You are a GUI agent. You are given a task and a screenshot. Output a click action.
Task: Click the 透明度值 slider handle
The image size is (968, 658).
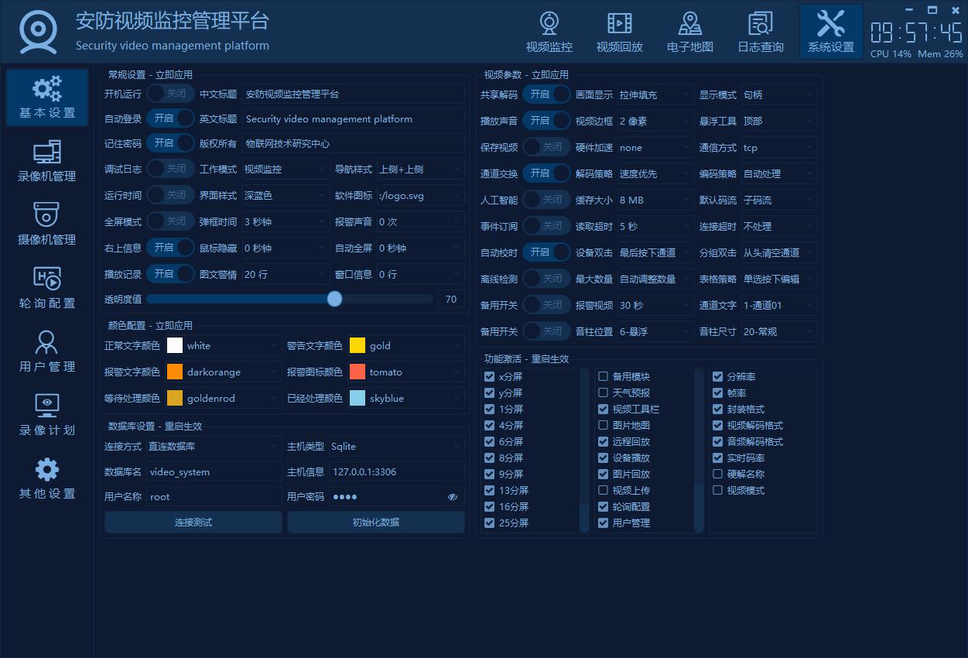coord(334,299)
